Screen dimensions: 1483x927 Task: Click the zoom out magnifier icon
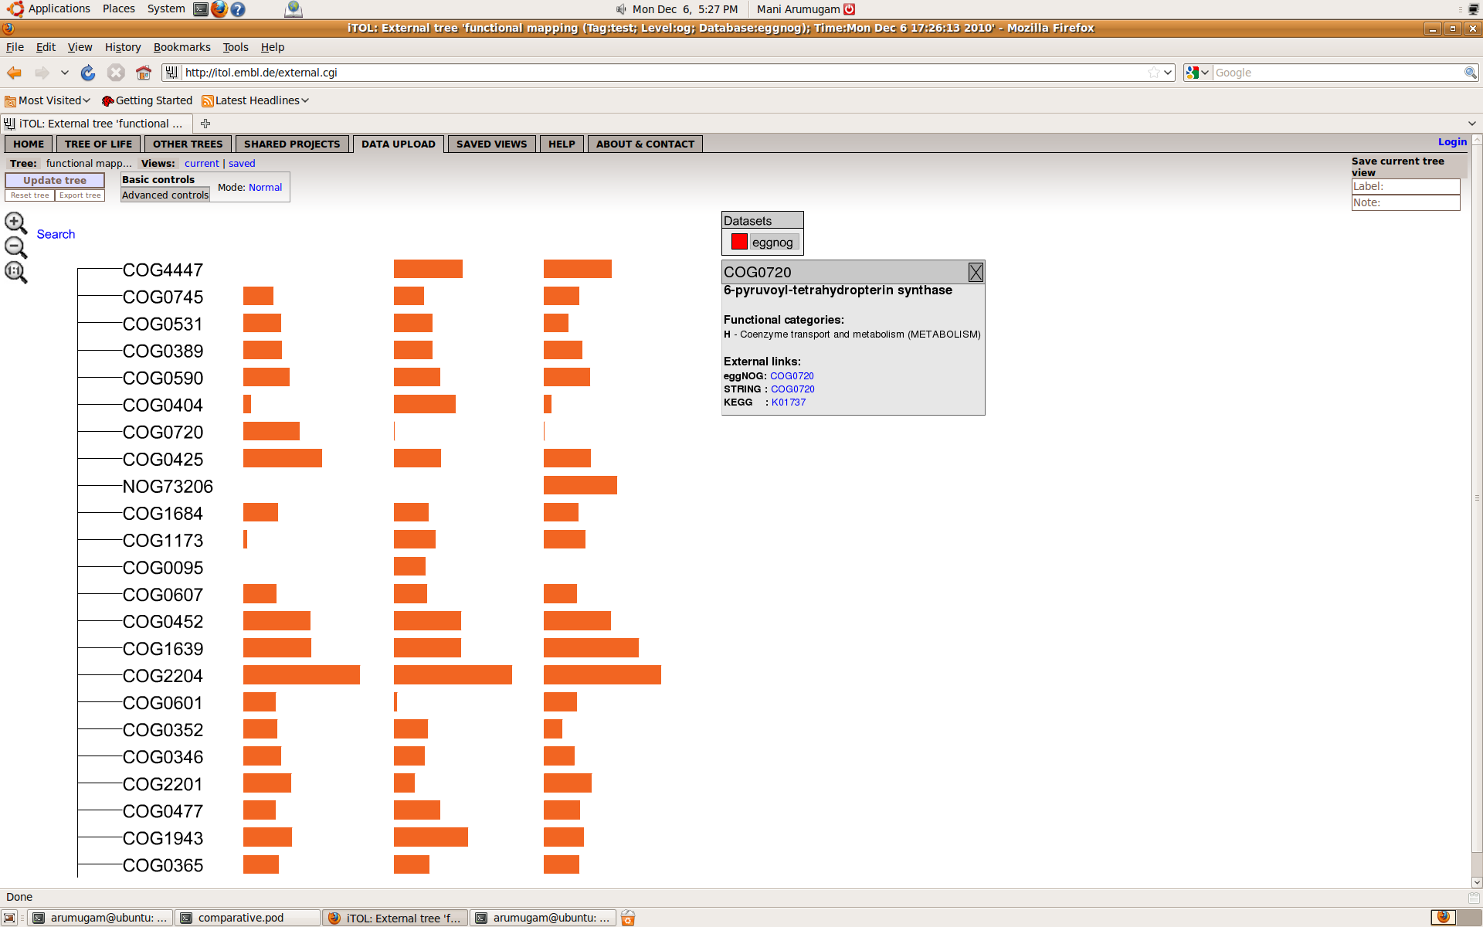click(15, 247)
